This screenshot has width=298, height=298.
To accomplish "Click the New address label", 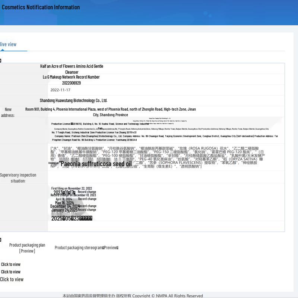I will click(x=8, y=112).
